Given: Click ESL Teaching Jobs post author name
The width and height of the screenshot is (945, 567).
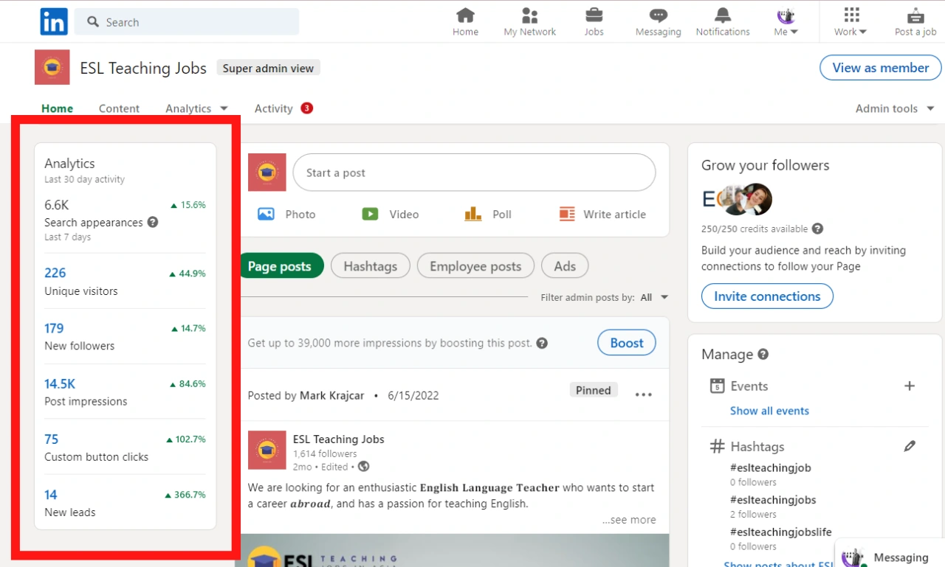Looking at the screenshot, I should tap(339, 439).
